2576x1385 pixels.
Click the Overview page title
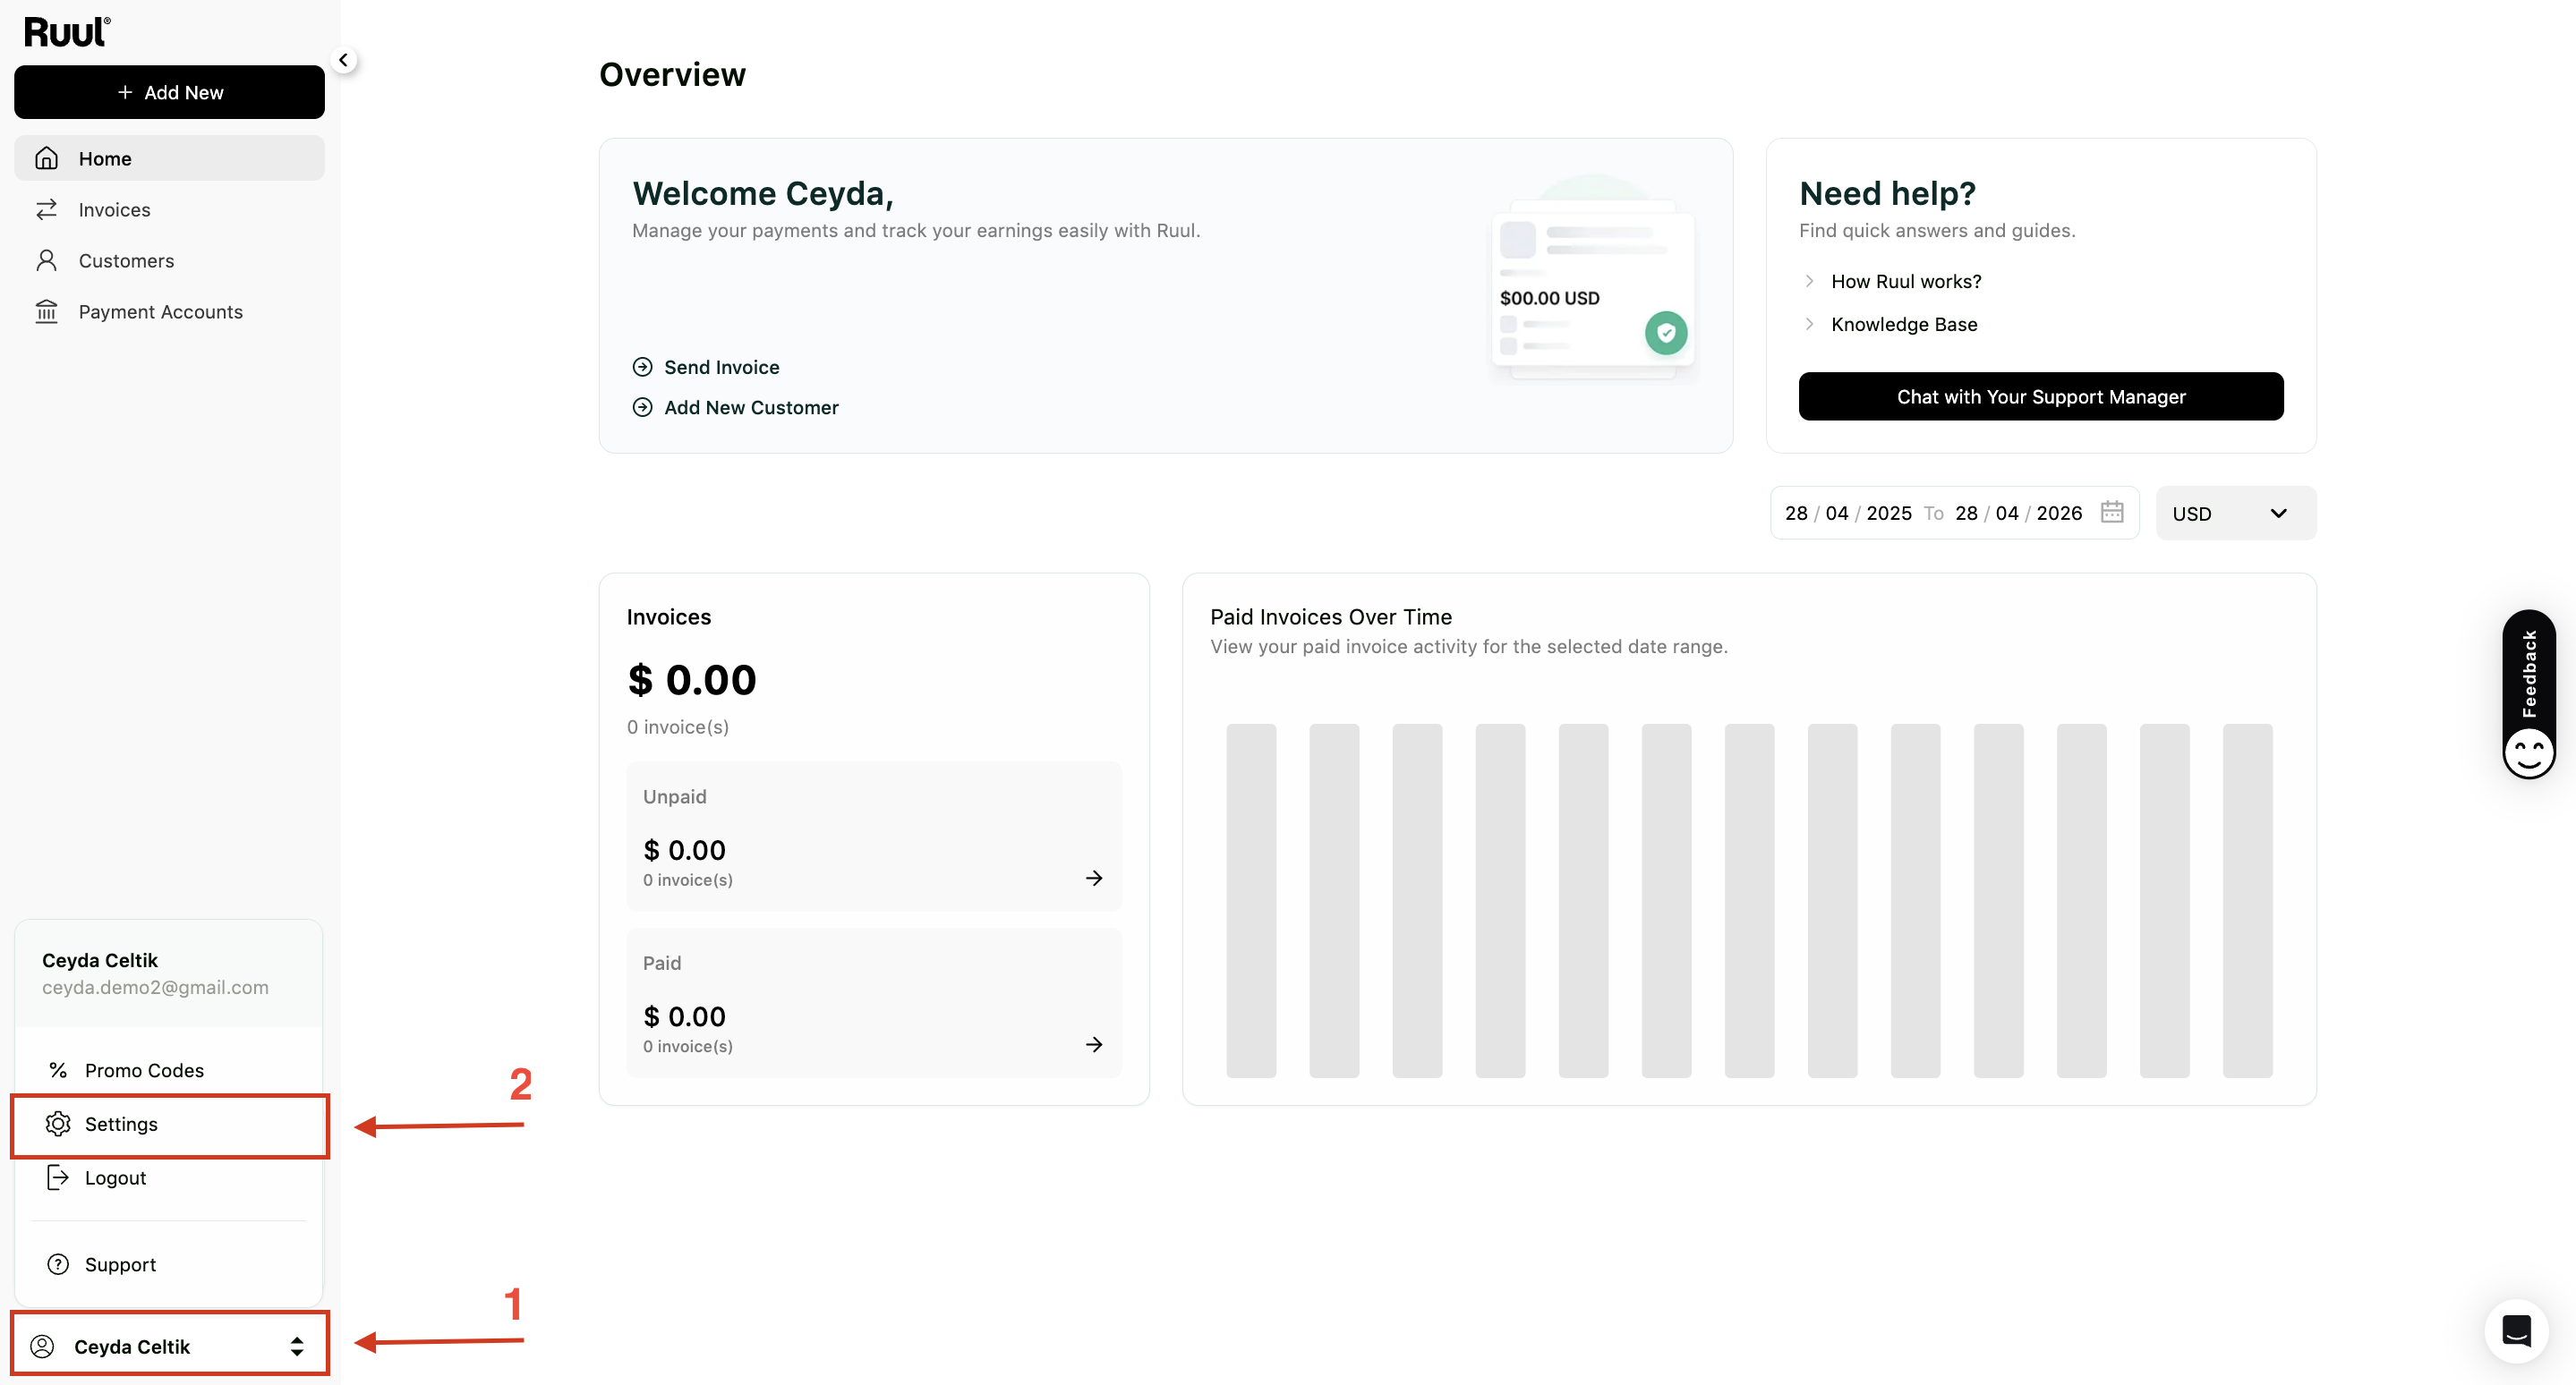pyautogui.click(x=672, y=74)
